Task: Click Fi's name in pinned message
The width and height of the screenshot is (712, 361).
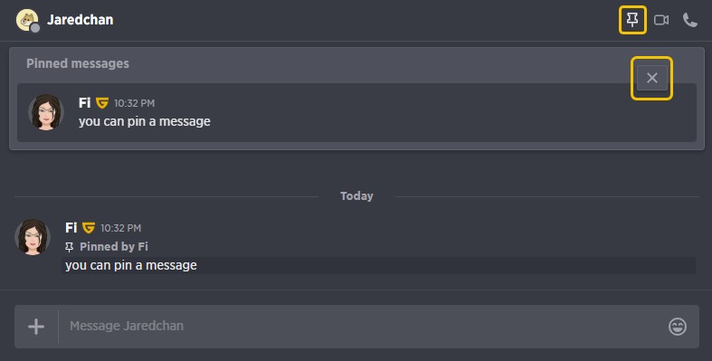Action: [84, 102]
